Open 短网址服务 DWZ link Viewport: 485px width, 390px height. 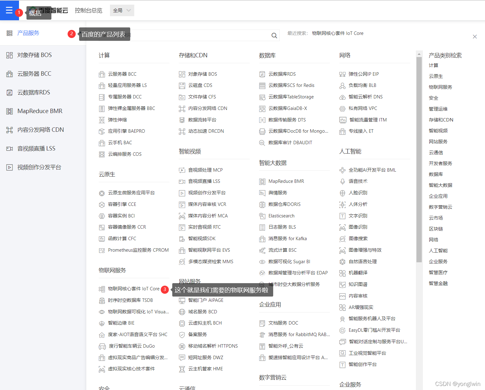pos(206,358)
